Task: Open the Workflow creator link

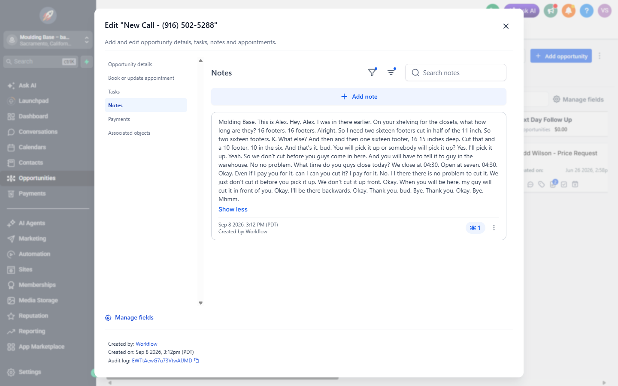Action: [146, 344]
